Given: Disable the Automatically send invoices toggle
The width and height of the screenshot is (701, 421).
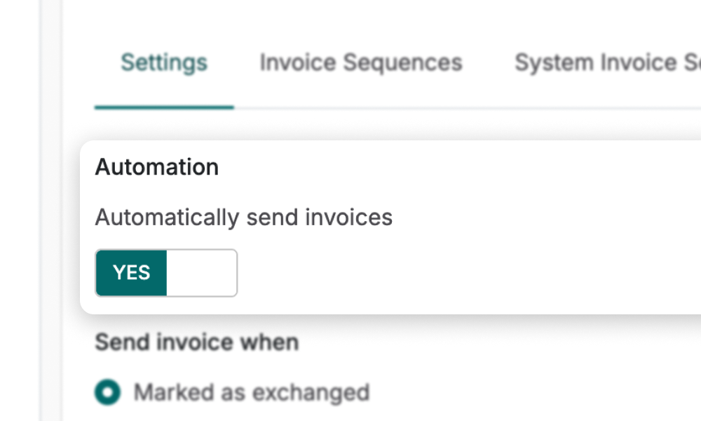Looking at the screenshot, I should click(165, 272).
